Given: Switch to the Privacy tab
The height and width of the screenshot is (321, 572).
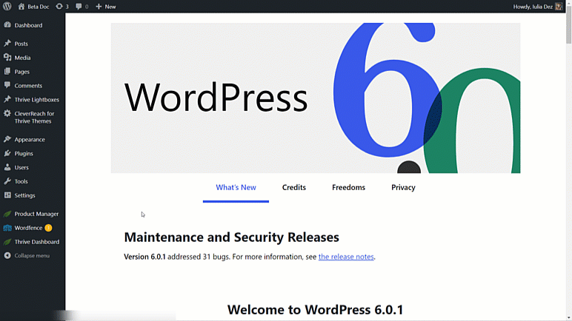Looking at the screenshot, I should coord(403,187).
